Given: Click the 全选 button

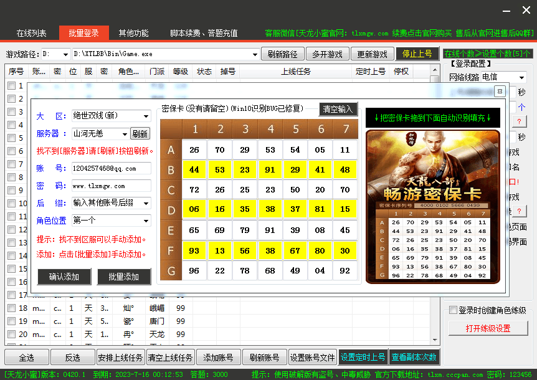Looking at the screenshot, I should point(26,358).
